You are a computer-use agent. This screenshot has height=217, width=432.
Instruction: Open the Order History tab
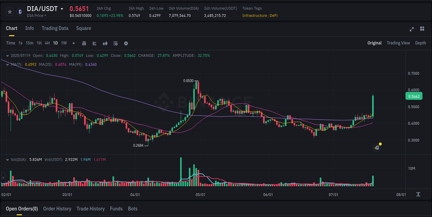click(57, 209)
